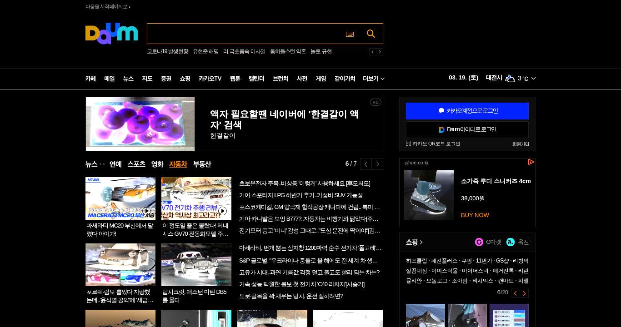Select the 자동차 news tab

tap(178, 164)
